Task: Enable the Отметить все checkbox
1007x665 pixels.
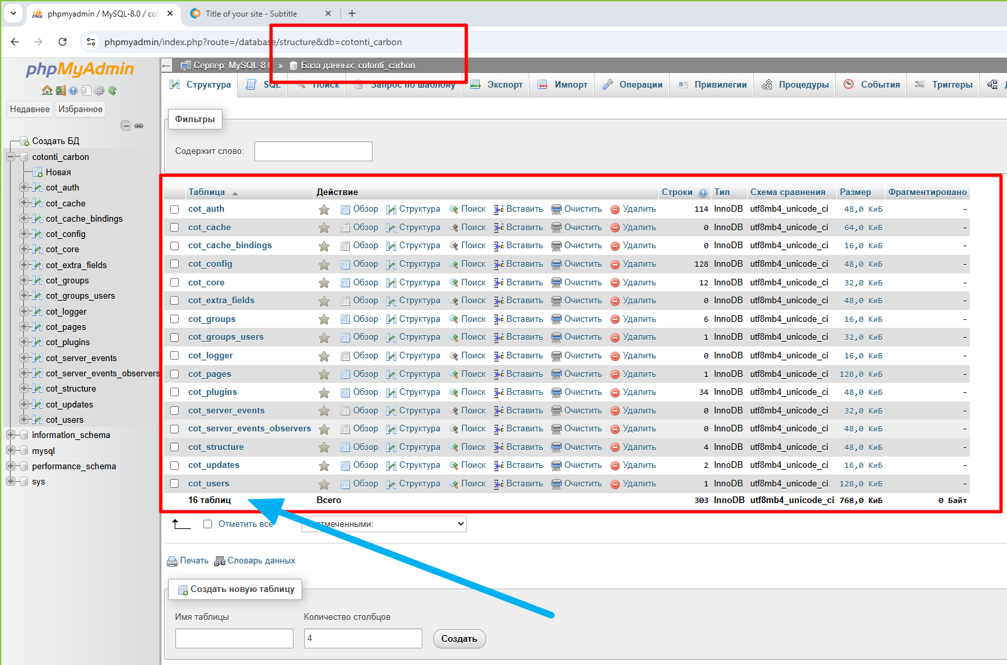Action: click(207, 524)
